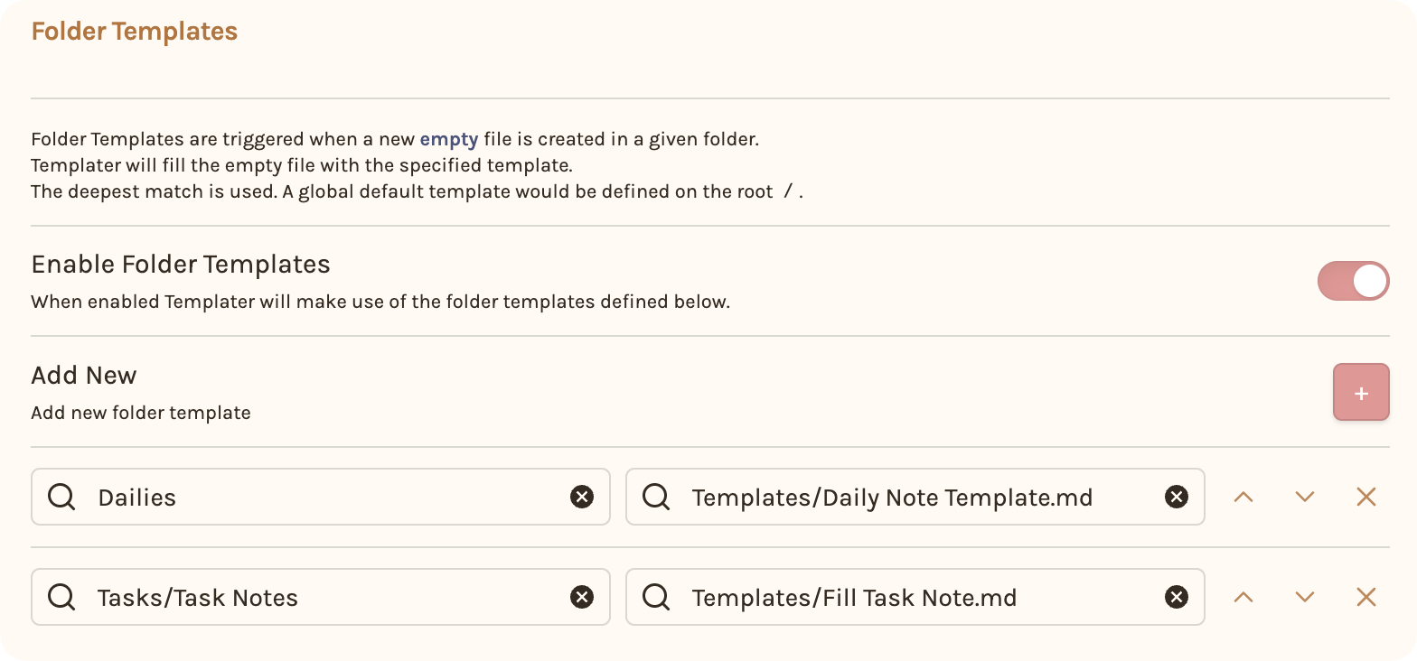Click the Folder Templates heading
The height and width of the screenshot is (661, 1417).
click(x=135, y=32)
